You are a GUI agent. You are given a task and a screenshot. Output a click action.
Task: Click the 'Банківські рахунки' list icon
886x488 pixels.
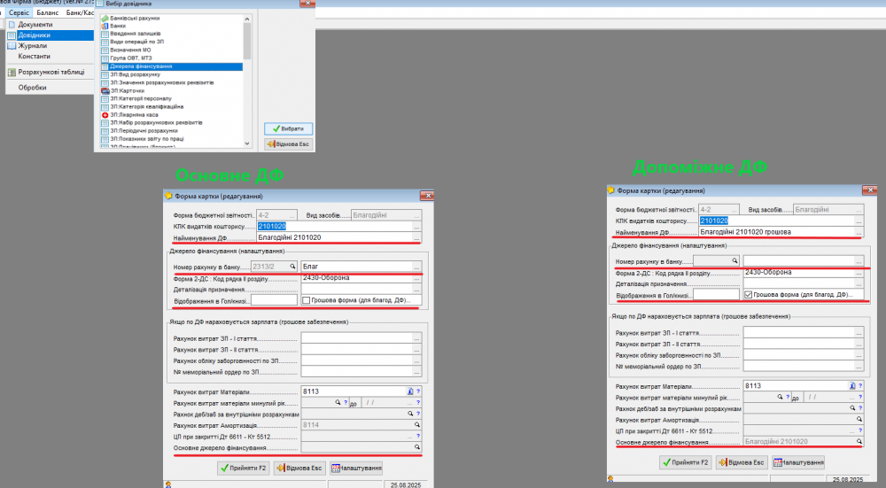point(105,18)
